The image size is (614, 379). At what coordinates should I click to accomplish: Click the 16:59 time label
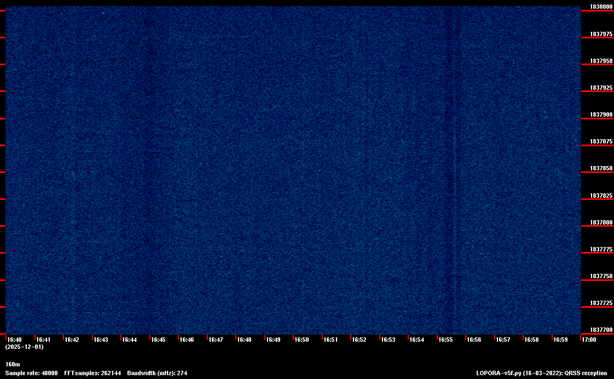point(560,340)
